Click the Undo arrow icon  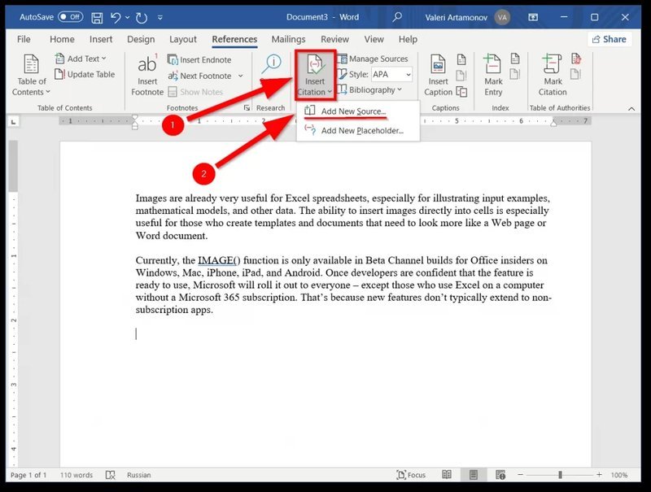point(116,17)
